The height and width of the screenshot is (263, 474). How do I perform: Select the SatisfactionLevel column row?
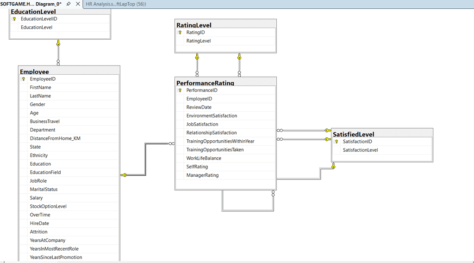[x=360, y=150]
